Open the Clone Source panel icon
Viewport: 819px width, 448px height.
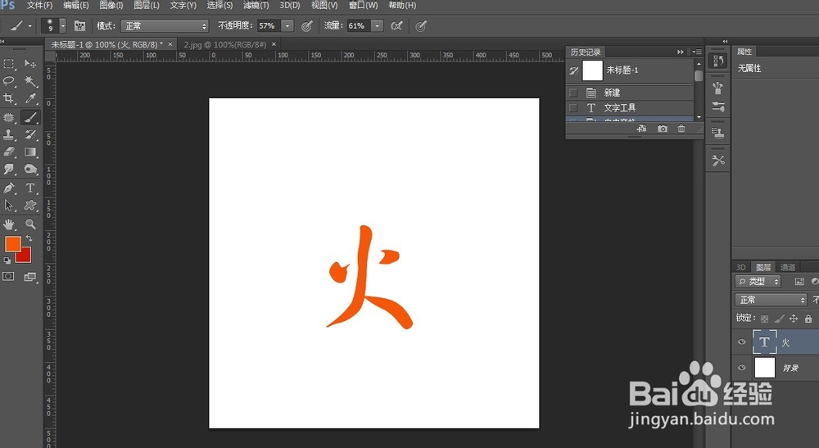(x=718, y=133)
